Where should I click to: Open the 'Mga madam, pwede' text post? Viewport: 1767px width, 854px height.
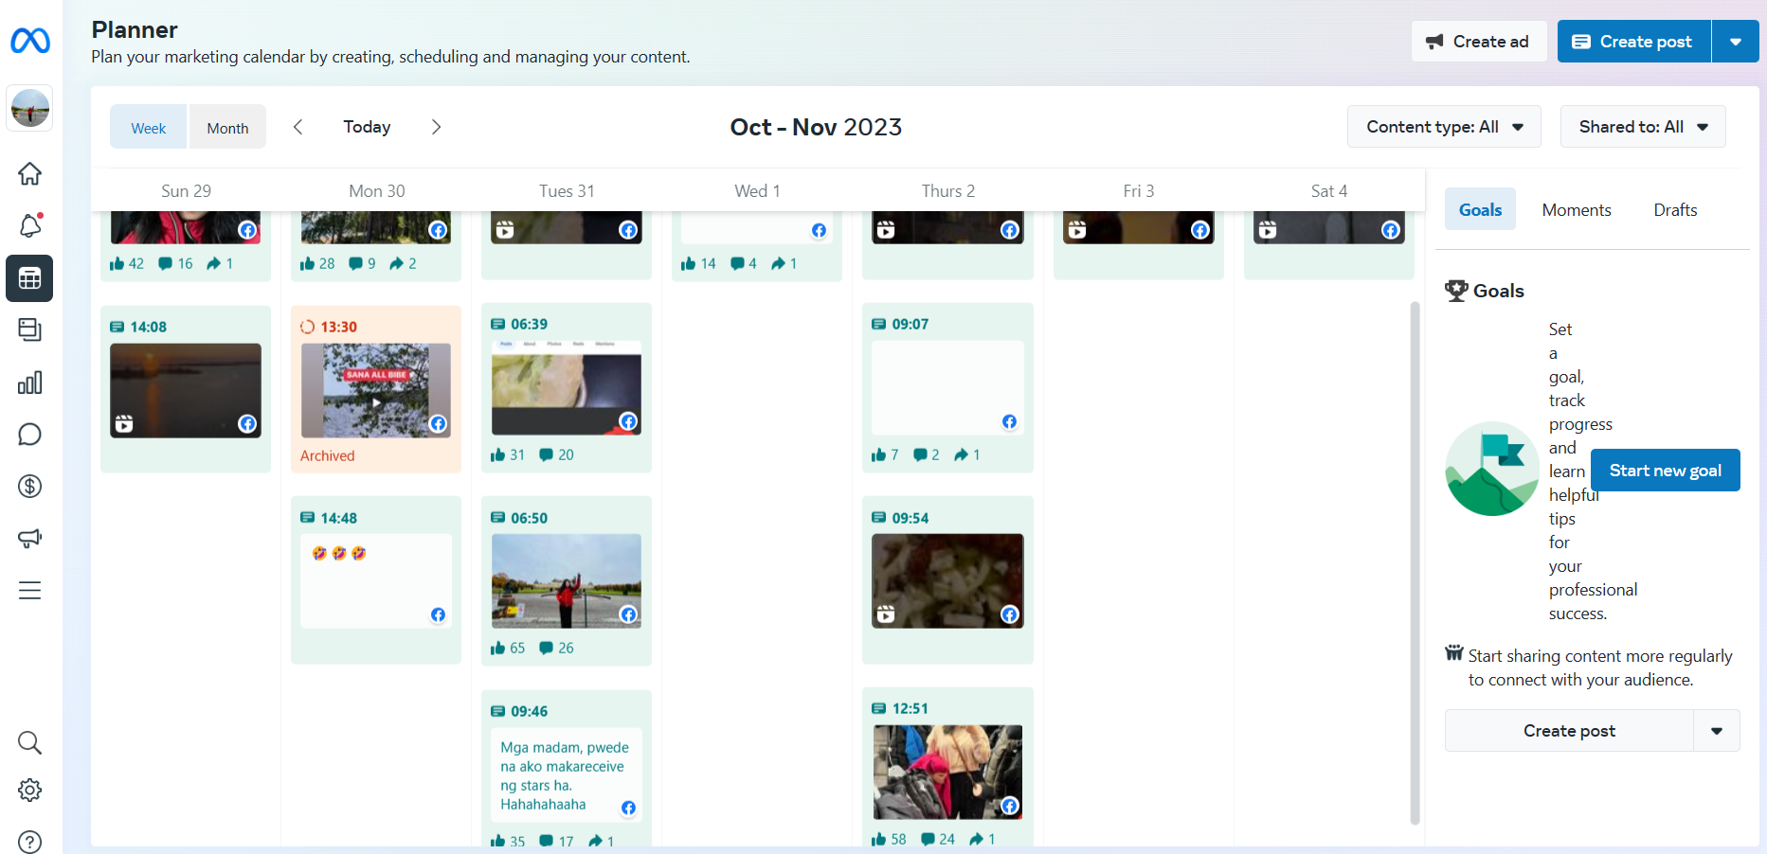coord(567,775)
